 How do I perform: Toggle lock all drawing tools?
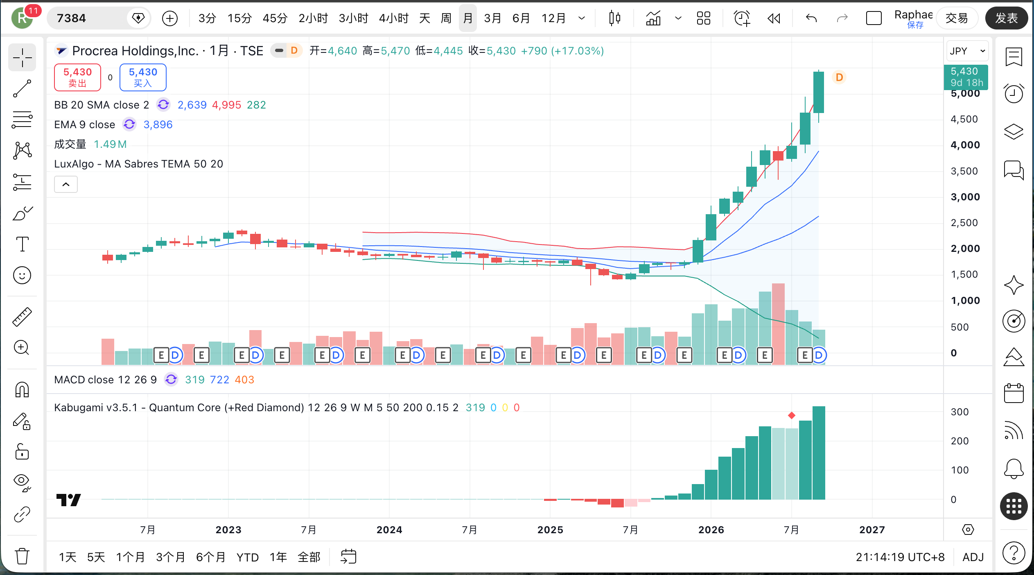click(22, 452)
